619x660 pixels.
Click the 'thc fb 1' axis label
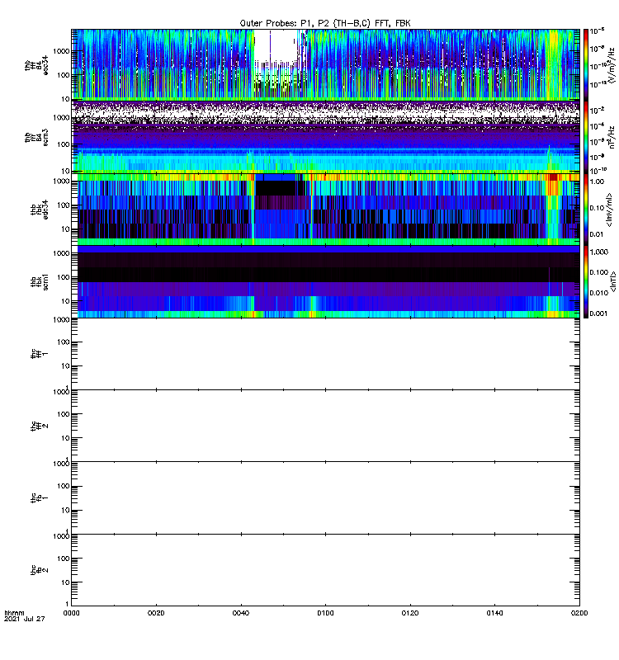coord(40,498)
